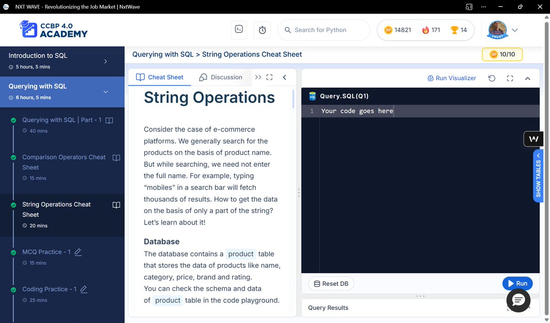Screen dimensions: 550x323
Task: Switch to the Cheat Sheet tab
Action: coord(160,77)
